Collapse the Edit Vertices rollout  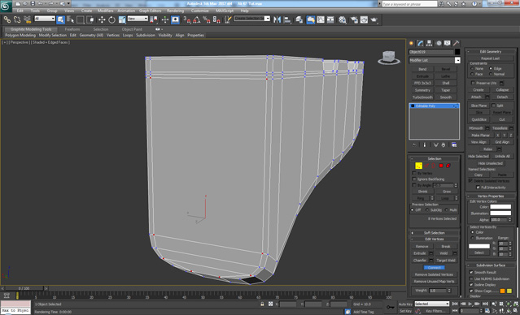[435, 239]
